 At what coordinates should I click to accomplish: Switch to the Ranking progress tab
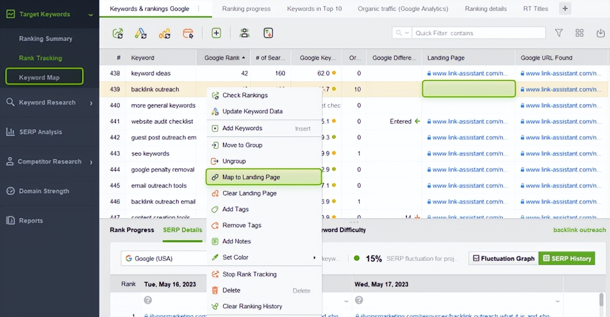(246, 9)
